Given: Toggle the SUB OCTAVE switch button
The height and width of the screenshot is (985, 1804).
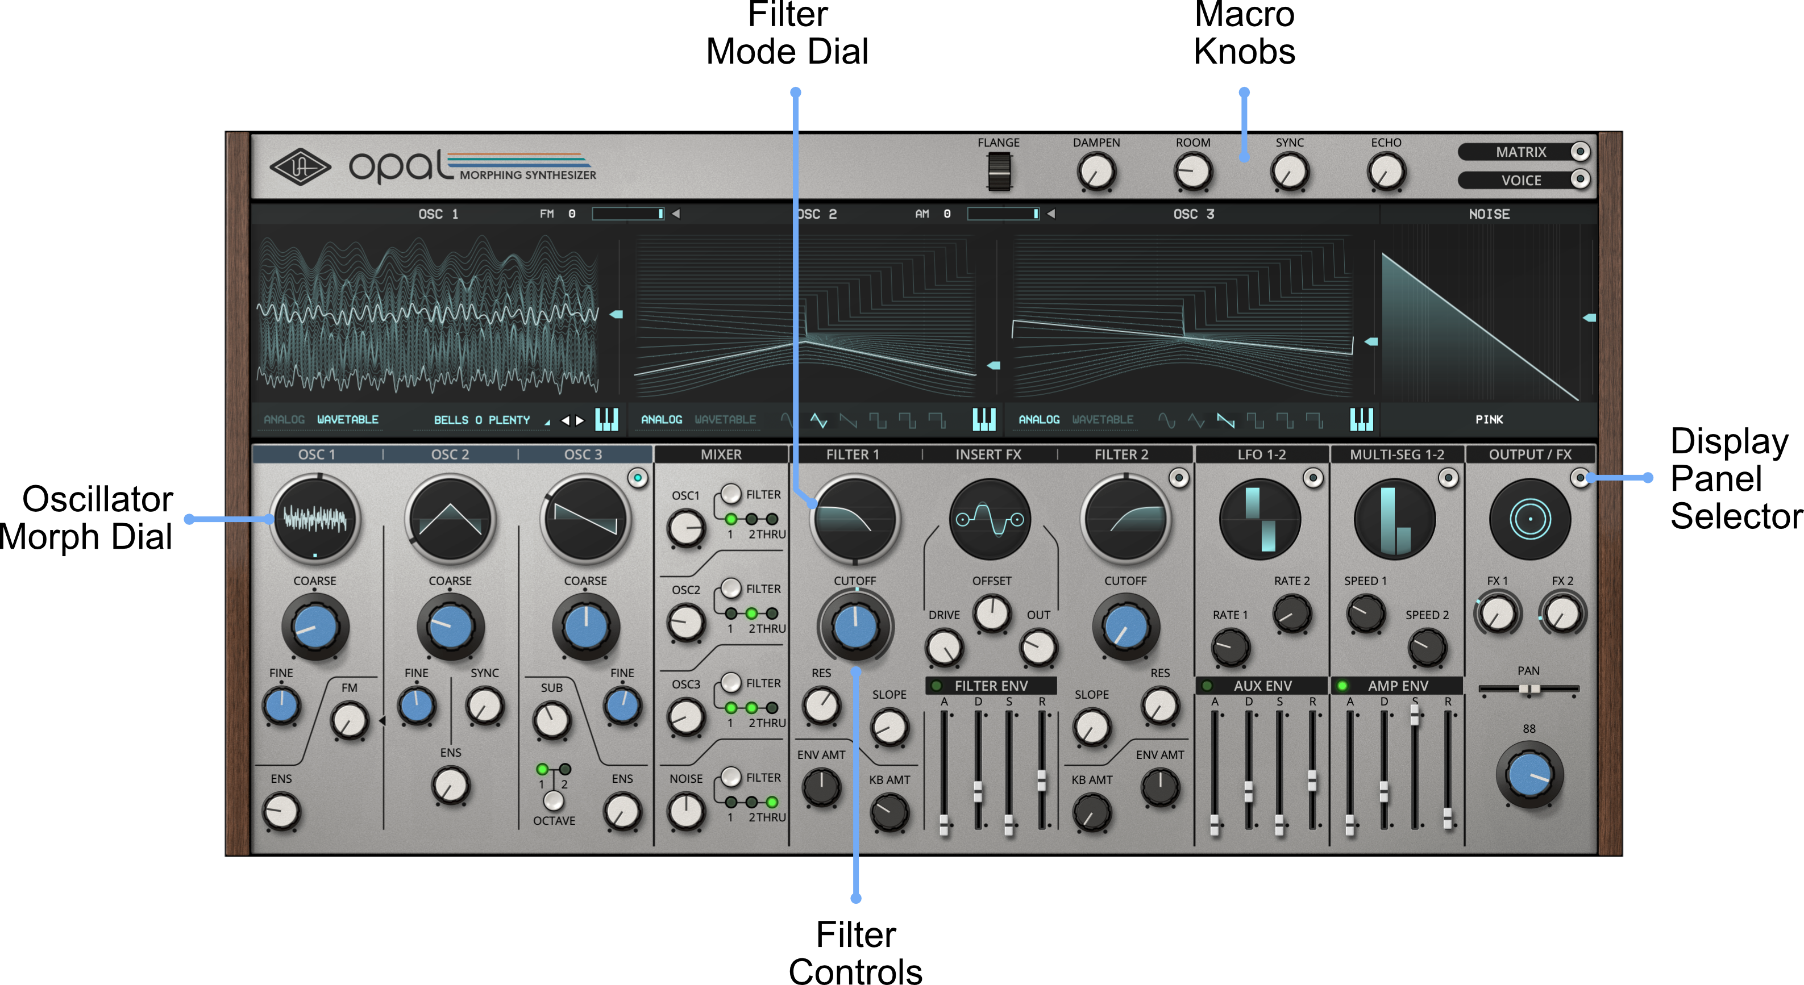Looking at the screenshot, I should click(x=553, y=800).
